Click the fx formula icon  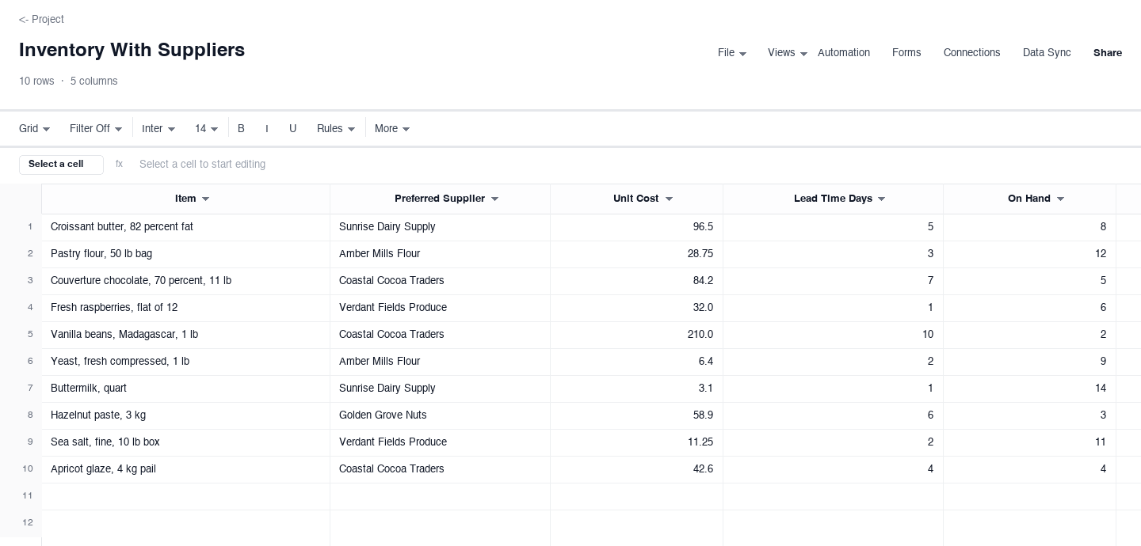(x=119, y=164)
